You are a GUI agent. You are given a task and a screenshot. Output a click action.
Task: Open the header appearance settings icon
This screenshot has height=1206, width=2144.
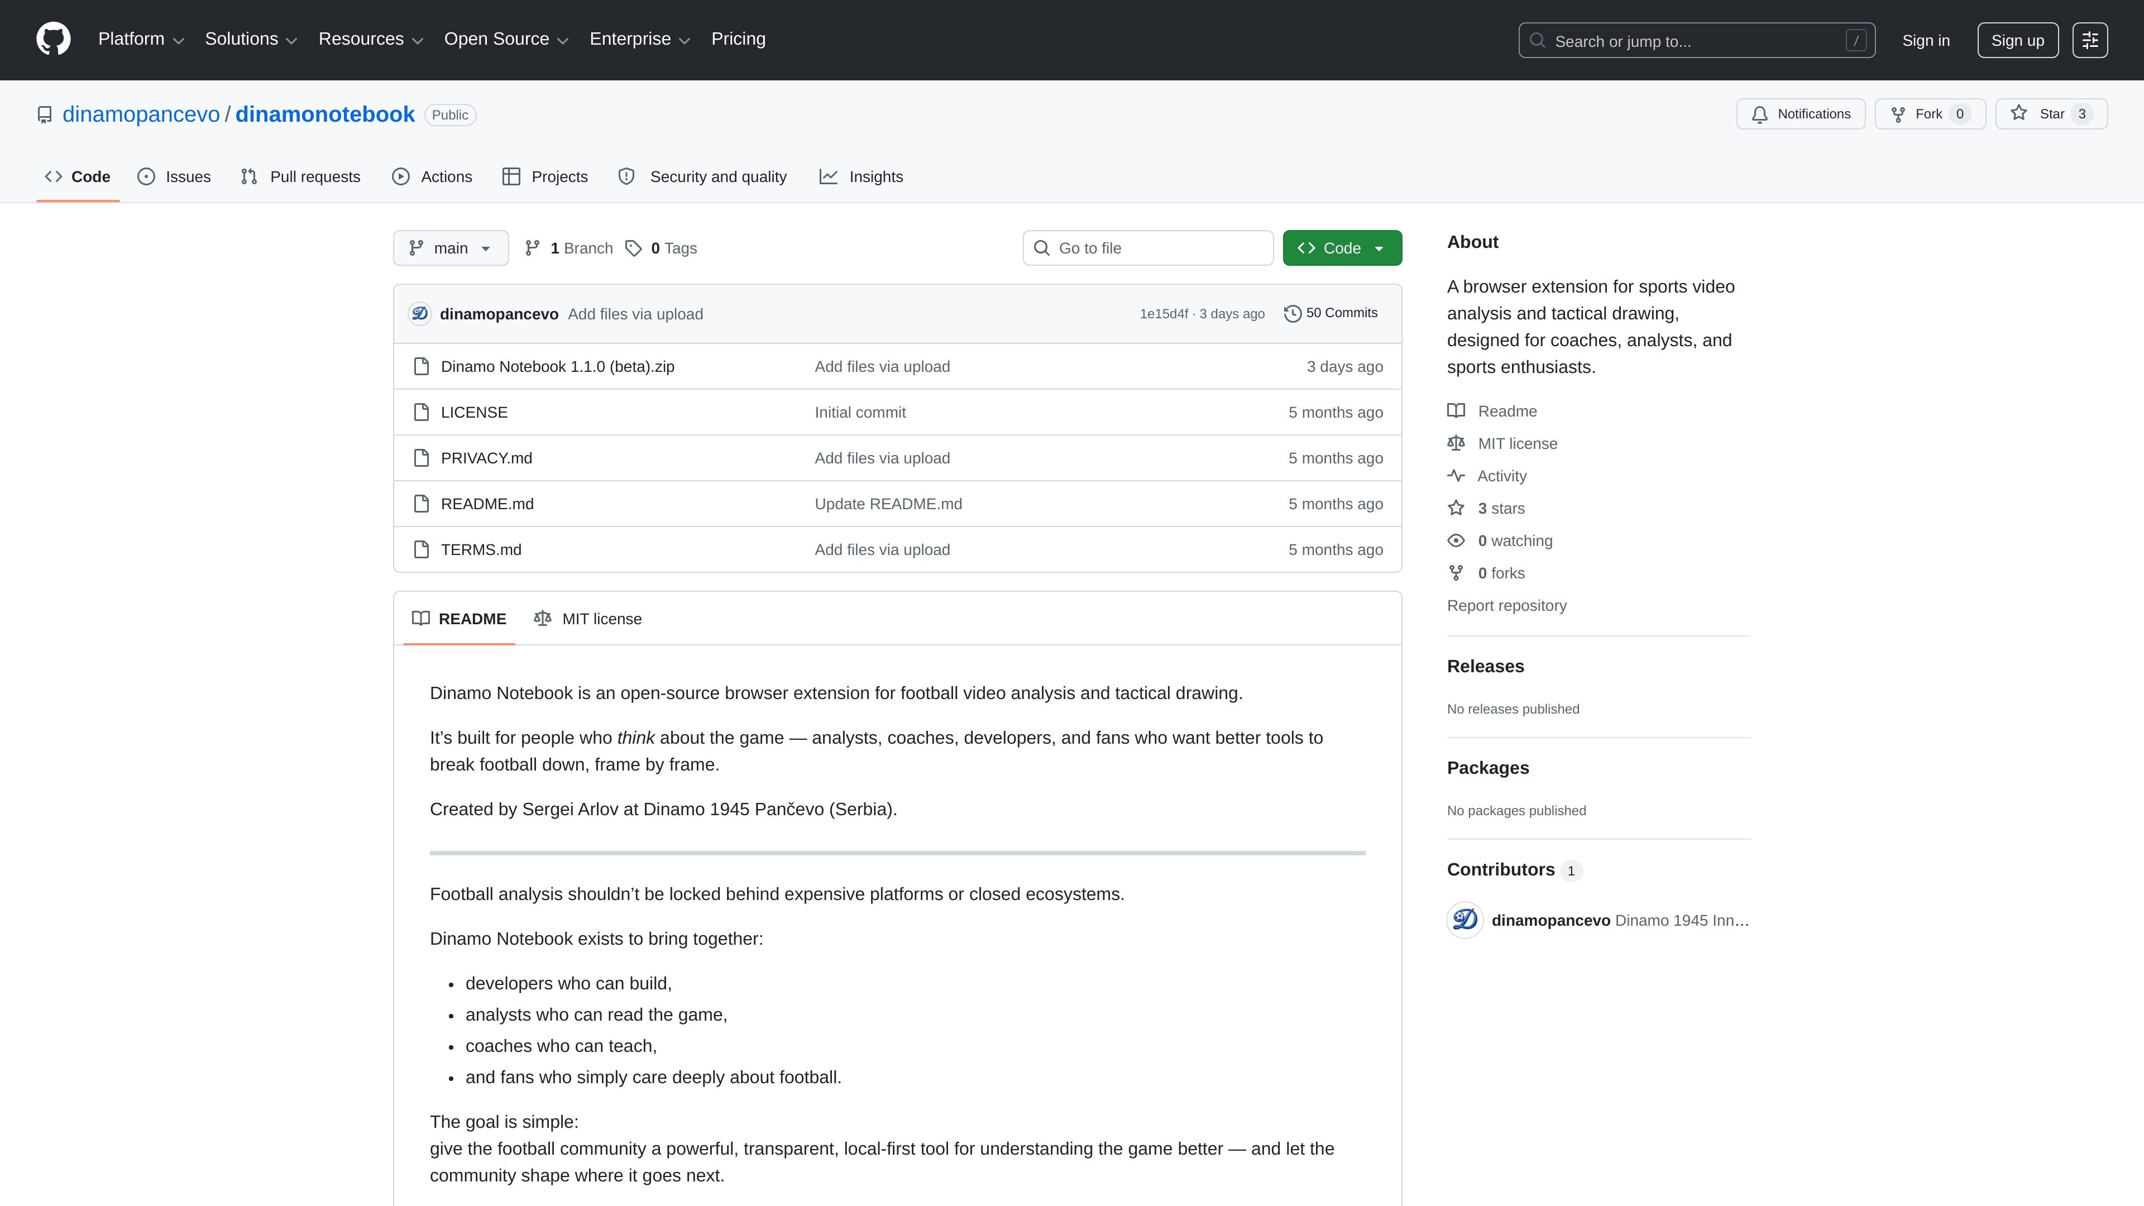(2090, 40)
